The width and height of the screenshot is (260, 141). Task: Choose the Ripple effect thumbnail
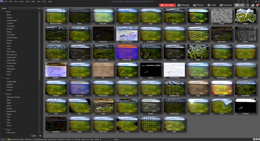tap(150, 88)
